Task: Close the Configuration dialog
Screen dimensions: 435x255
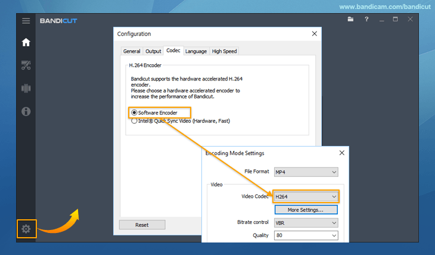Action: coord(314,33)
